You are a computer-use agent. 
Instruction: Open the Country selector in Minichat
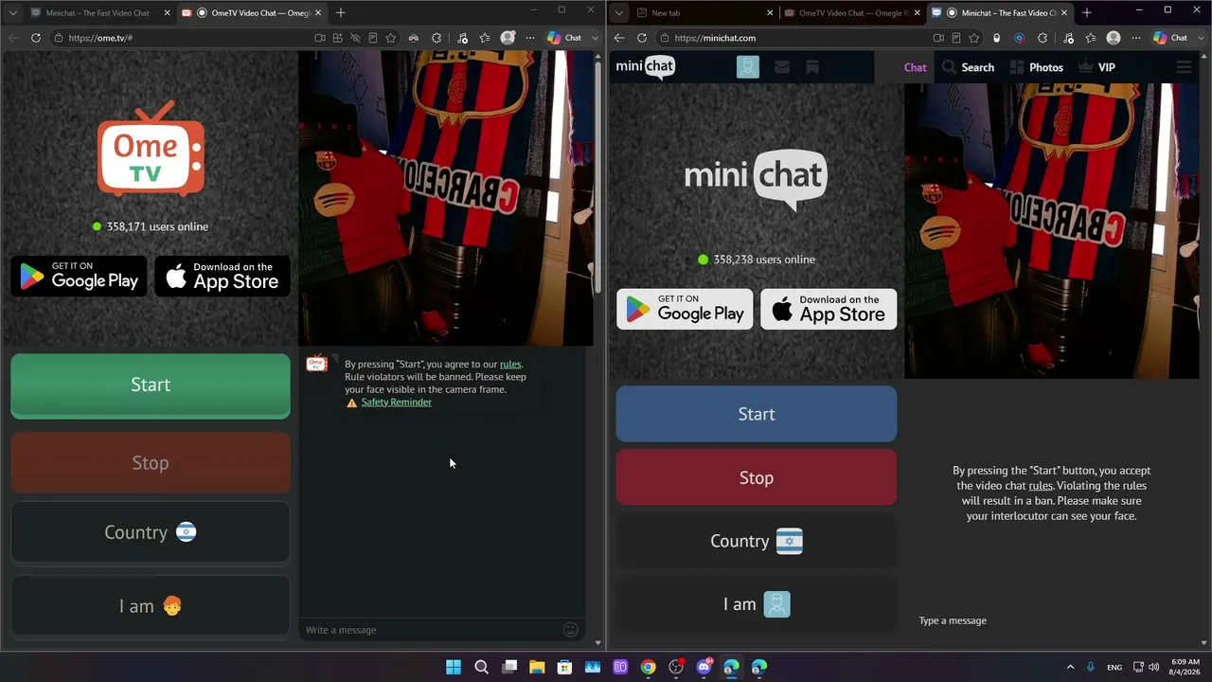(757, 541)
